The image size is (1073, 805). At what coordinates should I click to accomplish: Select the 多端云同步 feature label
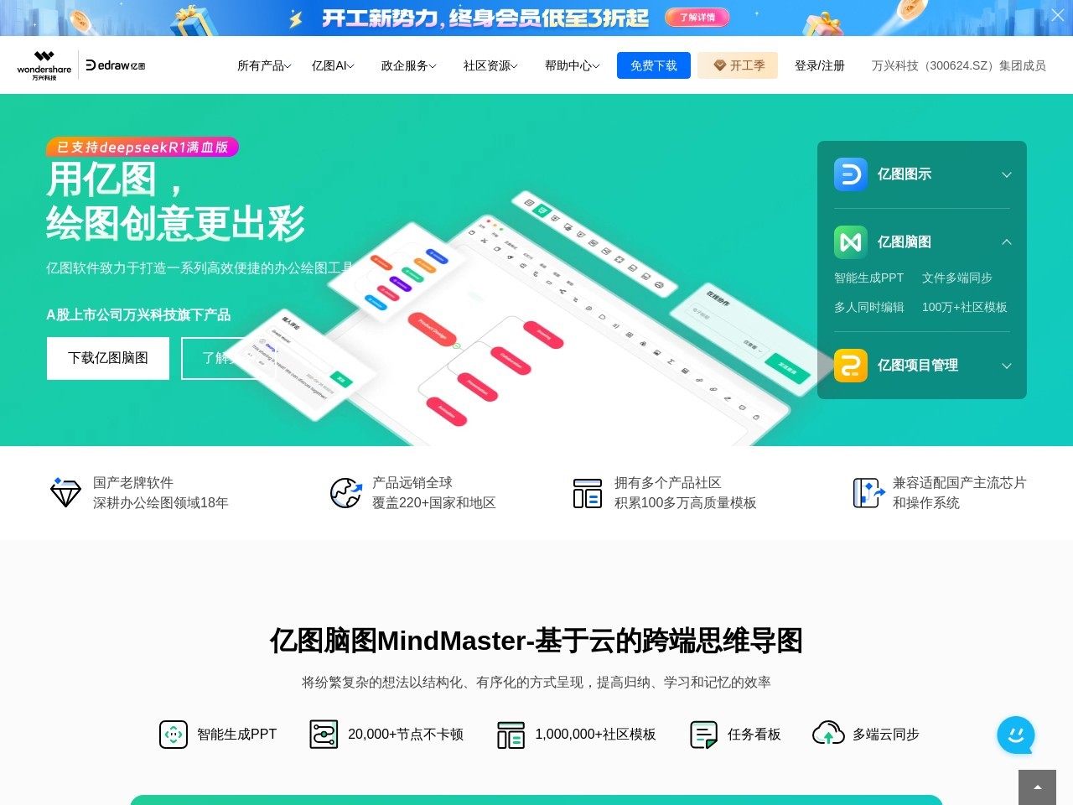pyautogui.click(x=886, y=735)
